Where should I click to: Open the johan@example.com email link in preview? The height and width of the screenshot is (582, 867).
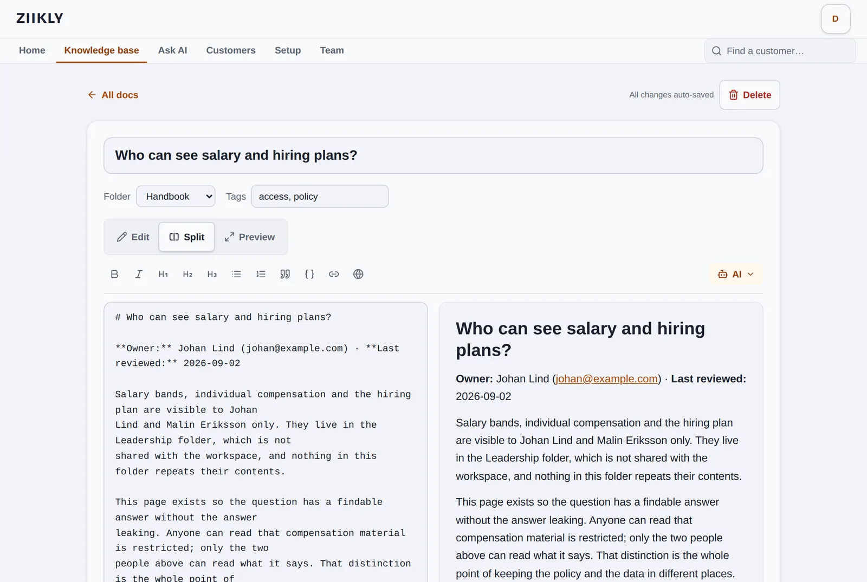click(607, 379)
